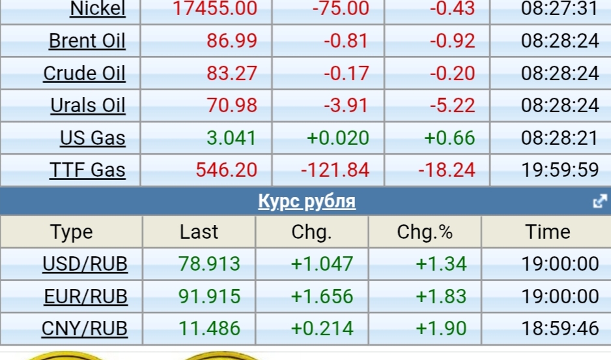
Task: Open the Курс рубля header link
Action: coord(307,201)
